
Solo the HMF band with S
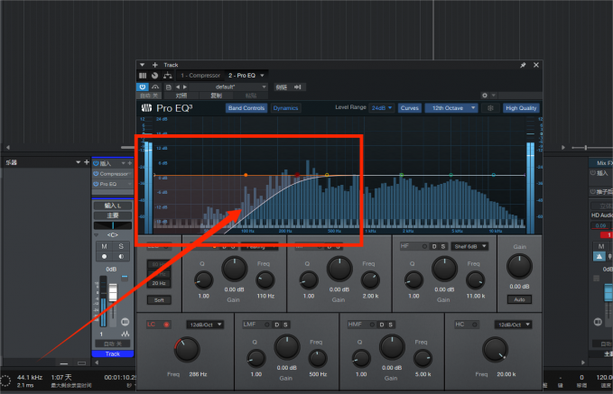[391, 325]
